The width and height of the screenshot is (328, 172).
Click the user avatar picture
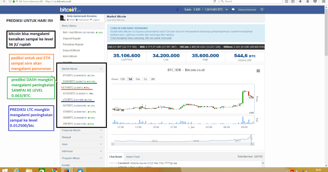point(63,18)
